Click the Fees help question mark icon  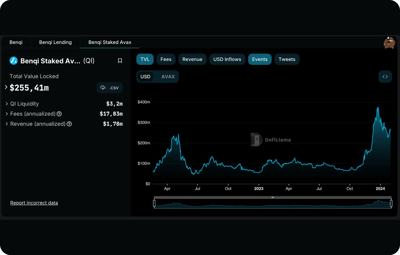59,114
